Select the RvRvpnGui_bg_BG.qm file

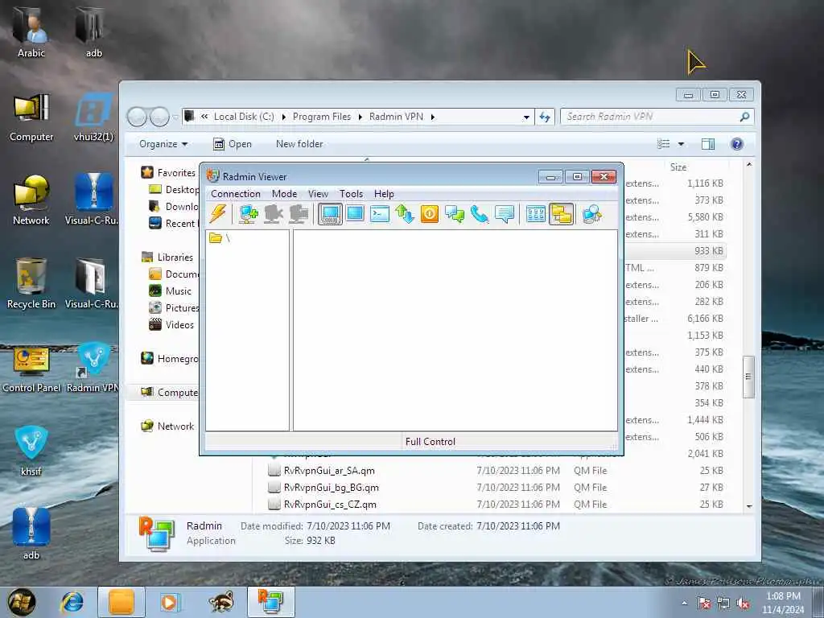331,488
